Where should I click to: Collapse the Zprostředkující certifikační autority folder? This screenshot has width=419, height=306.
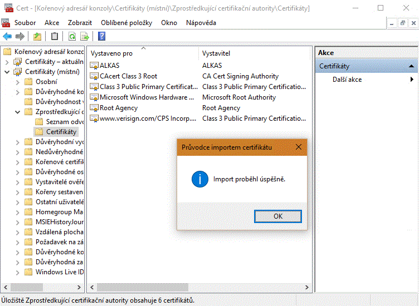point(17,111)
